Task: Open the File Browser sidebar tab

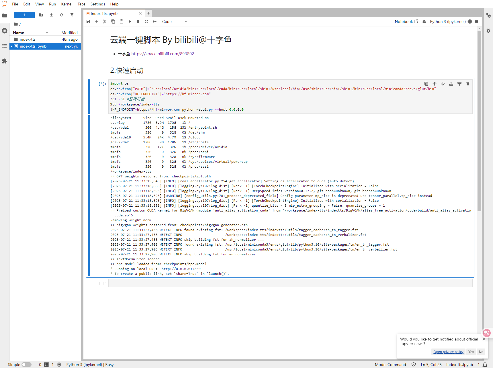Action: coord(5,15)
